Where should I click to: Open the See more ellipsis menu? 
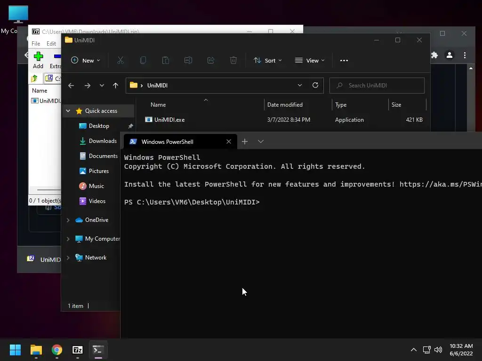pyautogui.click(x=344, y=61)
